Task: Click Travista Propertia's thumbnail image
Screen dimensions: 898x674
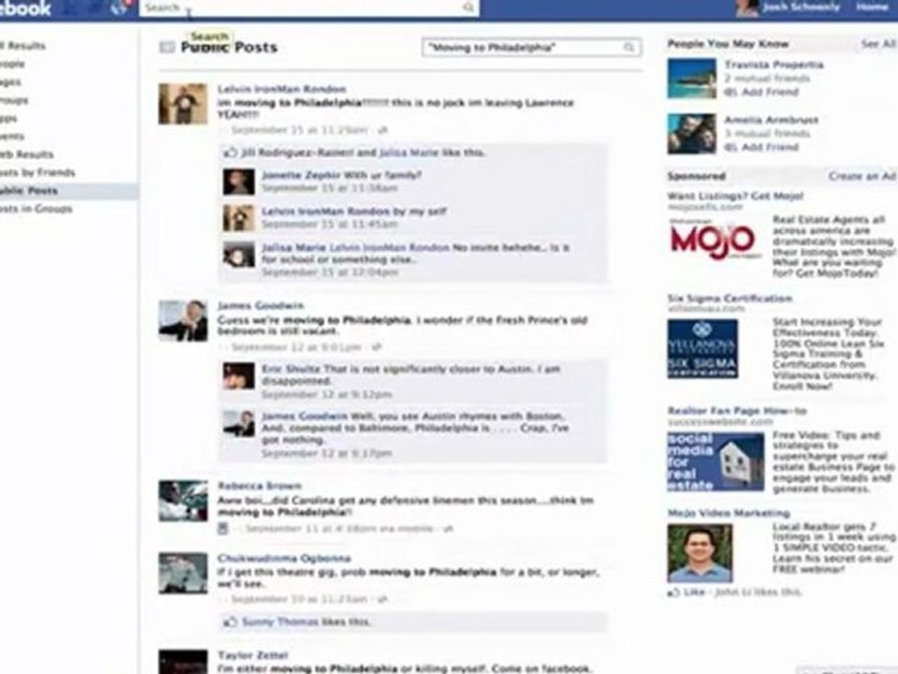Action: pyautogui.click(x=692, y=79)
